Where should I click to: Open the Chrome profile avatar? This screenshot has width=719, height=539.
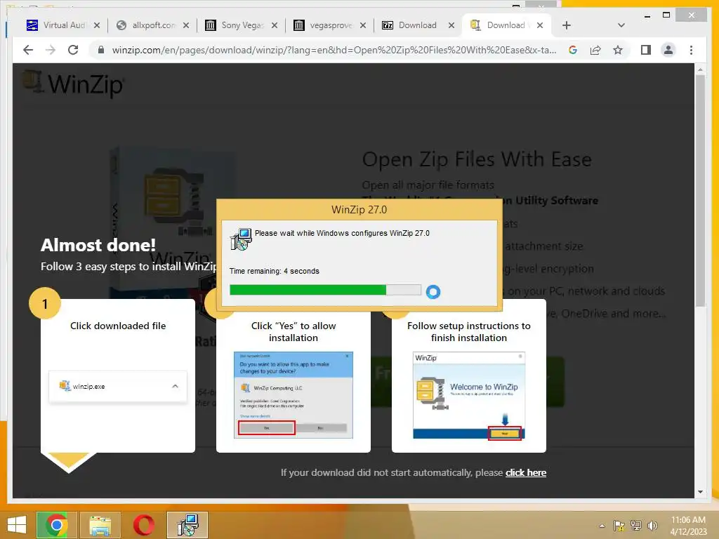668,50
